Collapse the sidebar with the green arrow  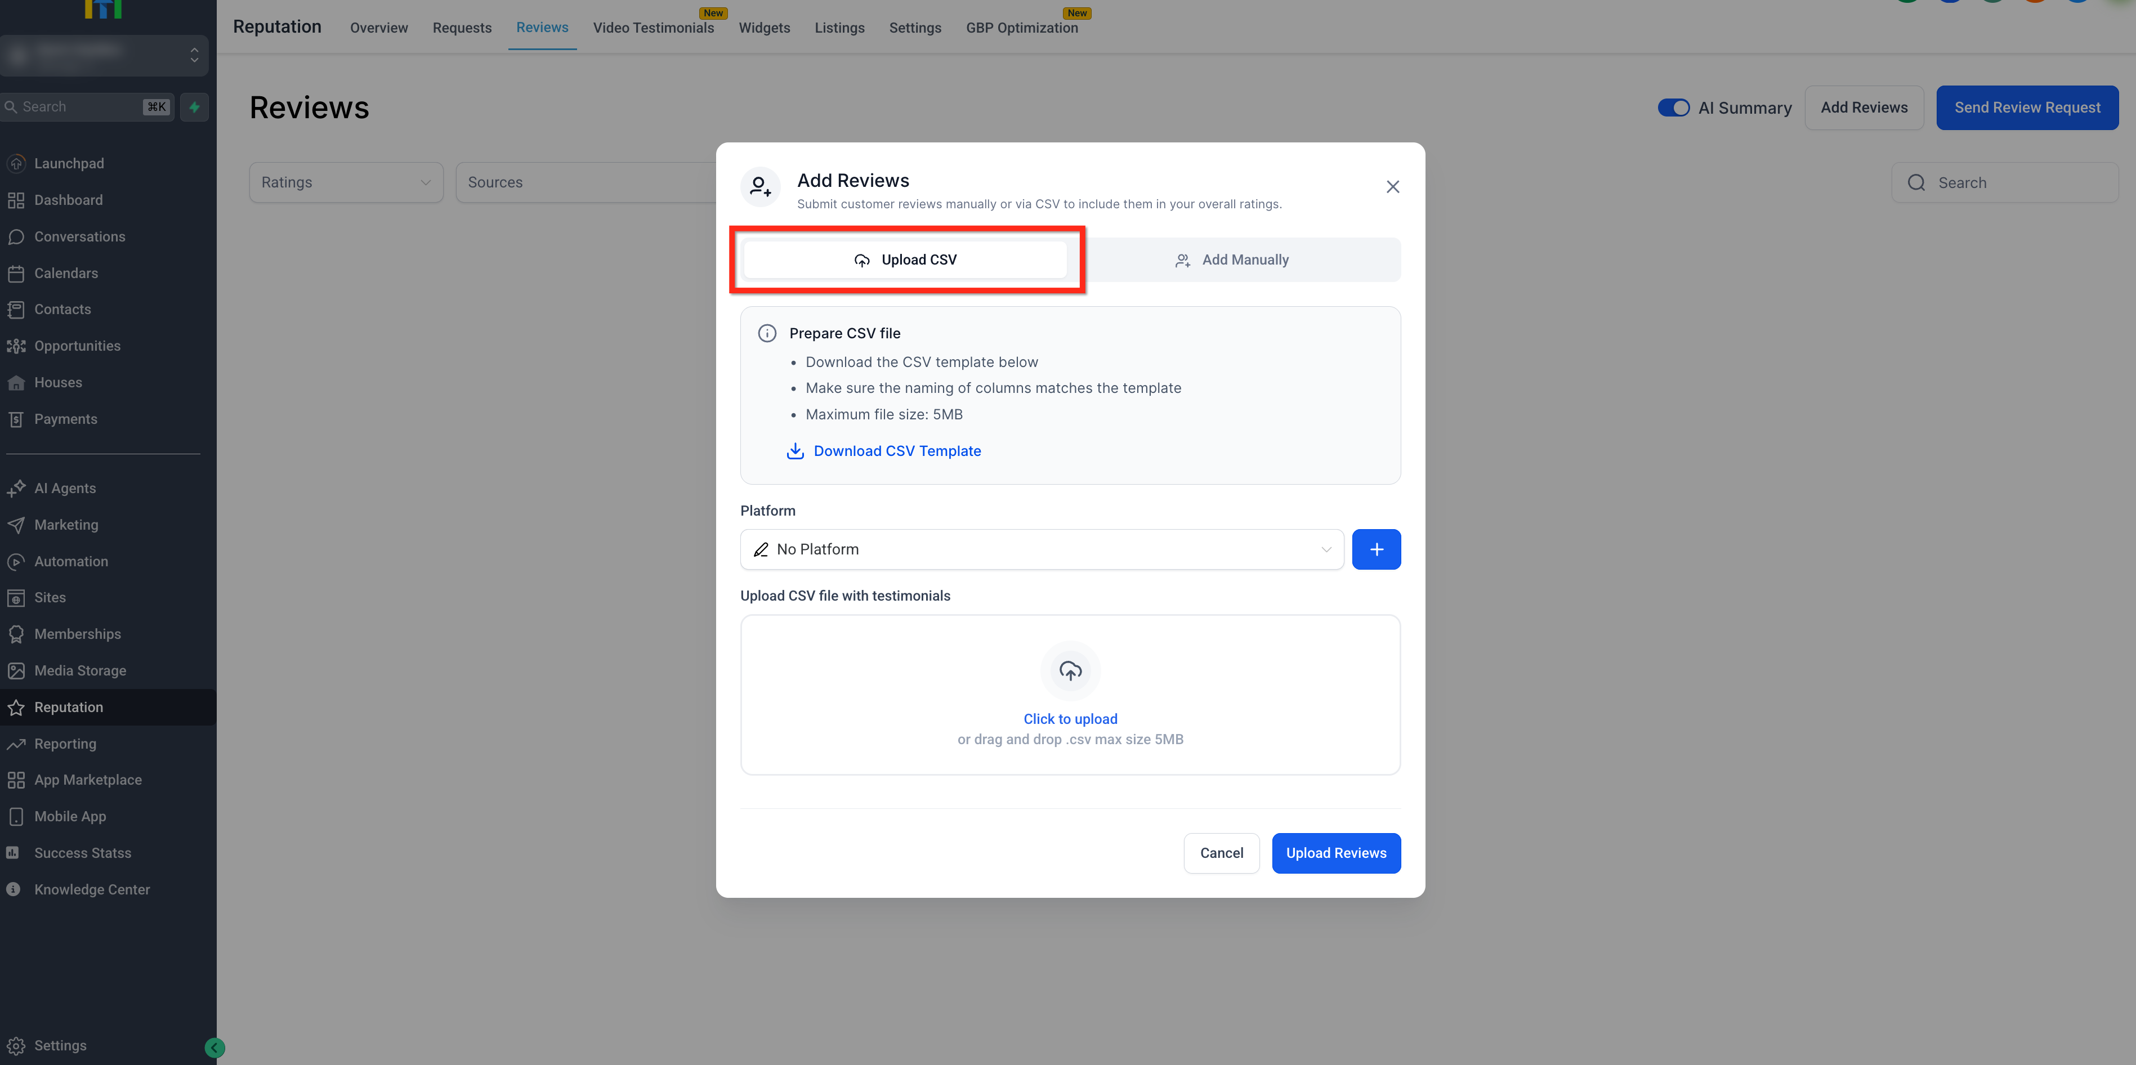[x=214, y=1048]
